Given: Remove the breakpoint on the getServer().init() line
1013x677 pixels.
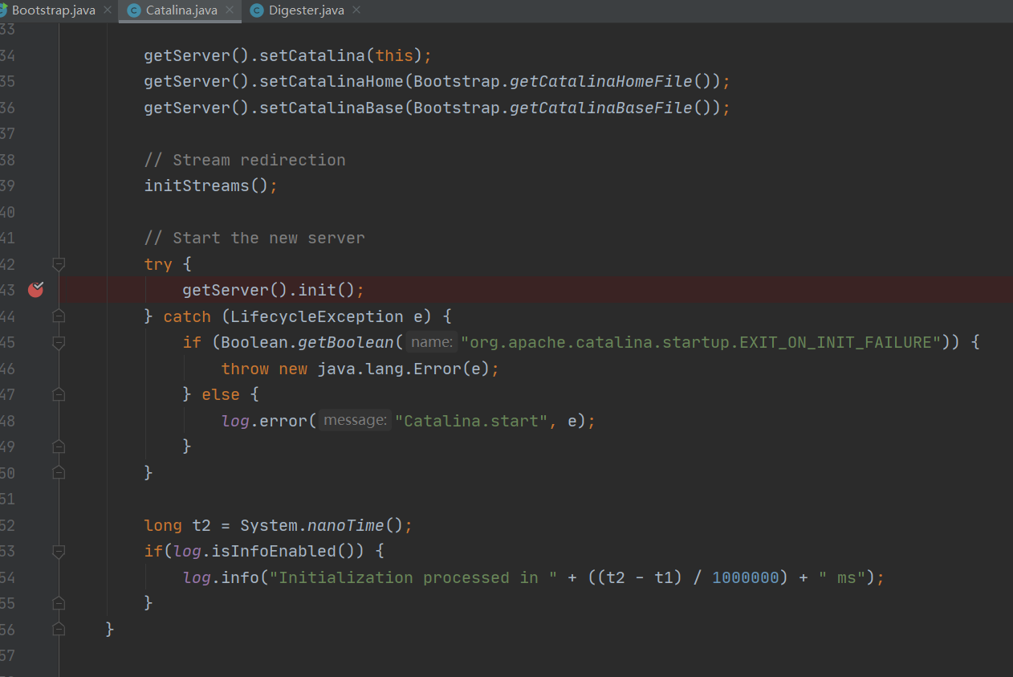Looking at the screenshot, I should (35, 290).
